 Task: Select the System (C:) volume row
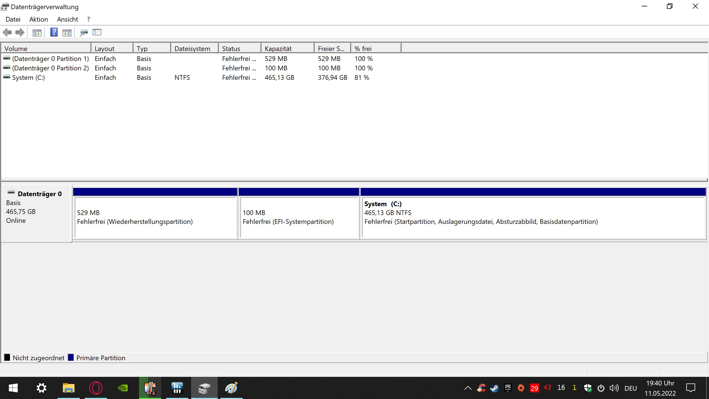pos(28,78)
